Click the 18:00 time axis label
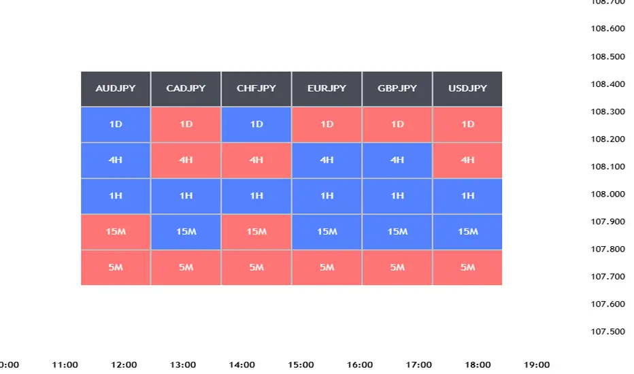 [478, 365]
